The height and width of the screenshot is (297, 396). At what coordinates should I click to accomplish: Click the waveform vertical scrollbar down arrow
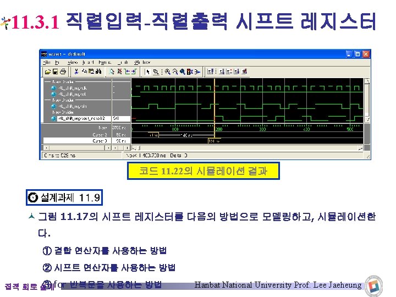point(367,119)
